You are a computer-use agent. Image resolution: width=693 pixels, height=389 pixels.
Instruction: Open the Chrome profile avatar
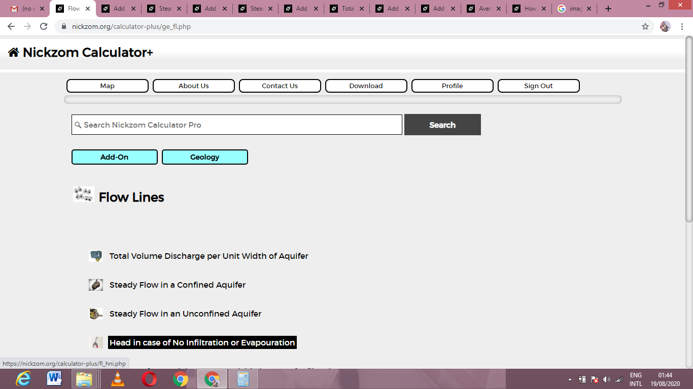tap(665, 26)
